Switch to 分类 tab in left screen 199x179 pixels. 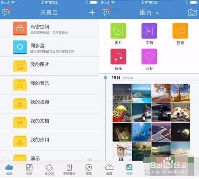click(x=29, y=170)
